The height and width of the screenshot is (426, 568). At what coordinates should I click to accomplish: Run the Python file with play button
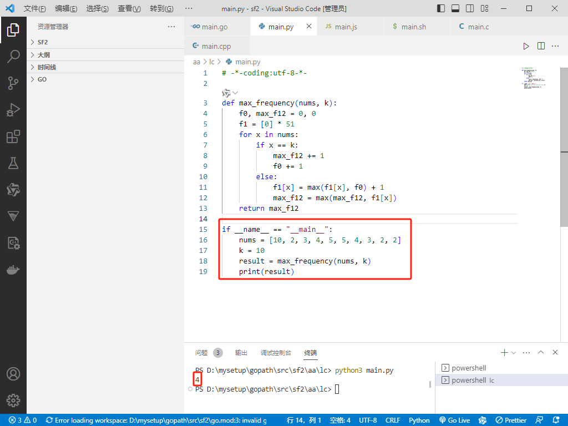point(526,46)
